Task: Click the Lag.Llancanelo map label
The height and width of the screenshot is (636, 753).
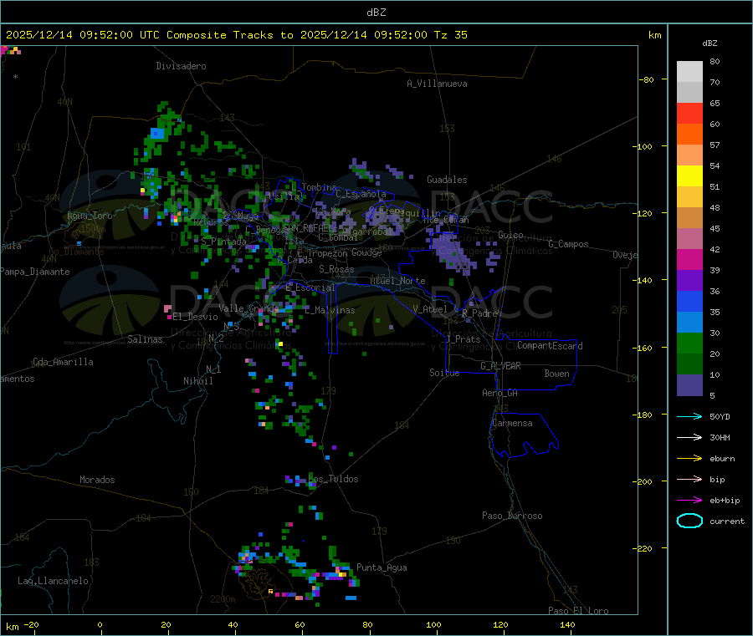Action: [x=53, y=581]
